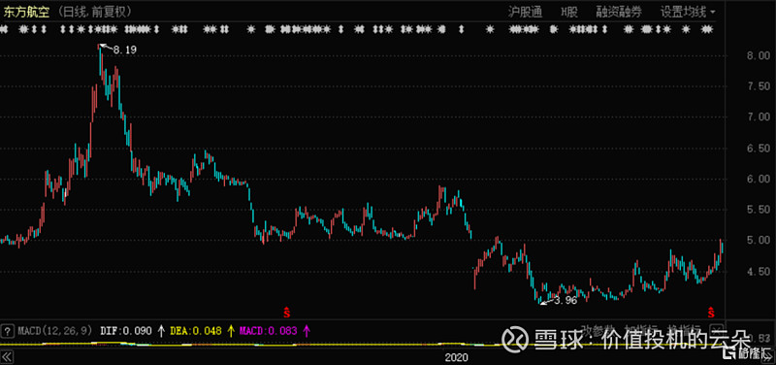Click the 7.50 price axis label

pyautogui.click(x=759, y=86)
